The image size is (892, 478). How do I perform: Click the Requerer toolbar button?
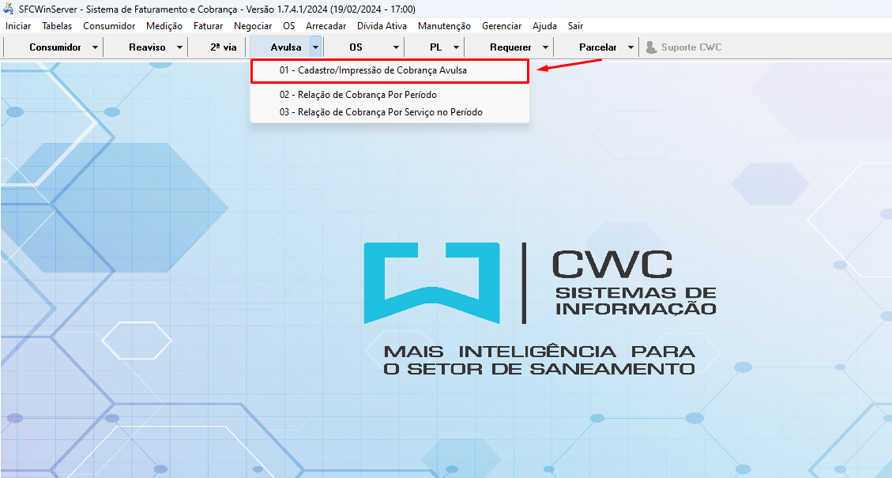coord(510,47)
